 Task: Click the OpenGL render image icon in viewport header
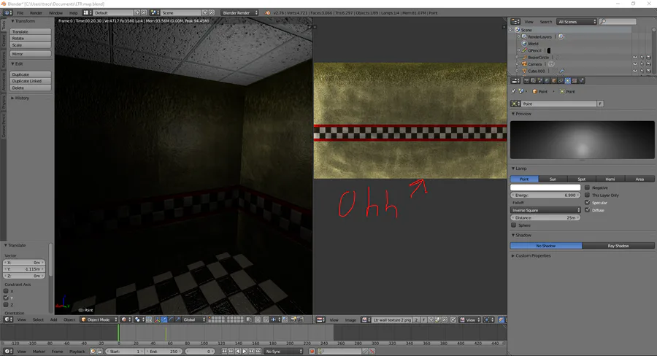pos(293,320)
